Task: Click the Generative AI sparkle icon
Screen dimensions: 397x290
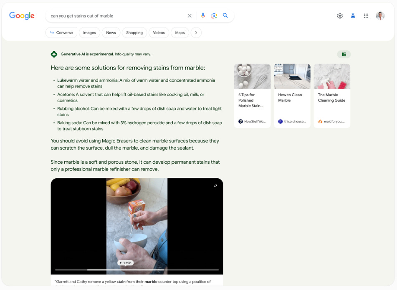Action: pyautogui.click(x=54, y=54)
